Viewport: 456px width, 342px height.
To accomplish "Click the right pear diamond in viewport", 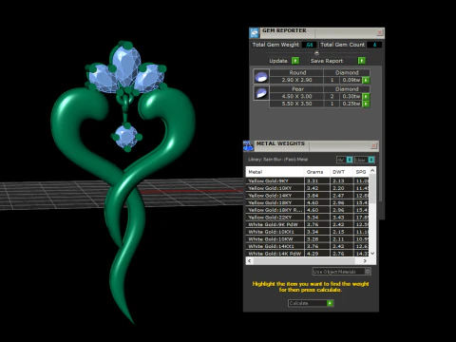I will pos(149,78).
